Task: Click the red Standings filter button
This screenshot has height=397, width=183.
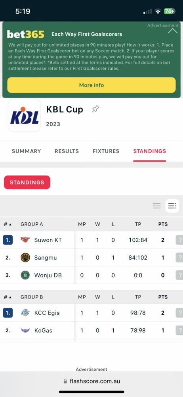Action: (x=27, y=182)
